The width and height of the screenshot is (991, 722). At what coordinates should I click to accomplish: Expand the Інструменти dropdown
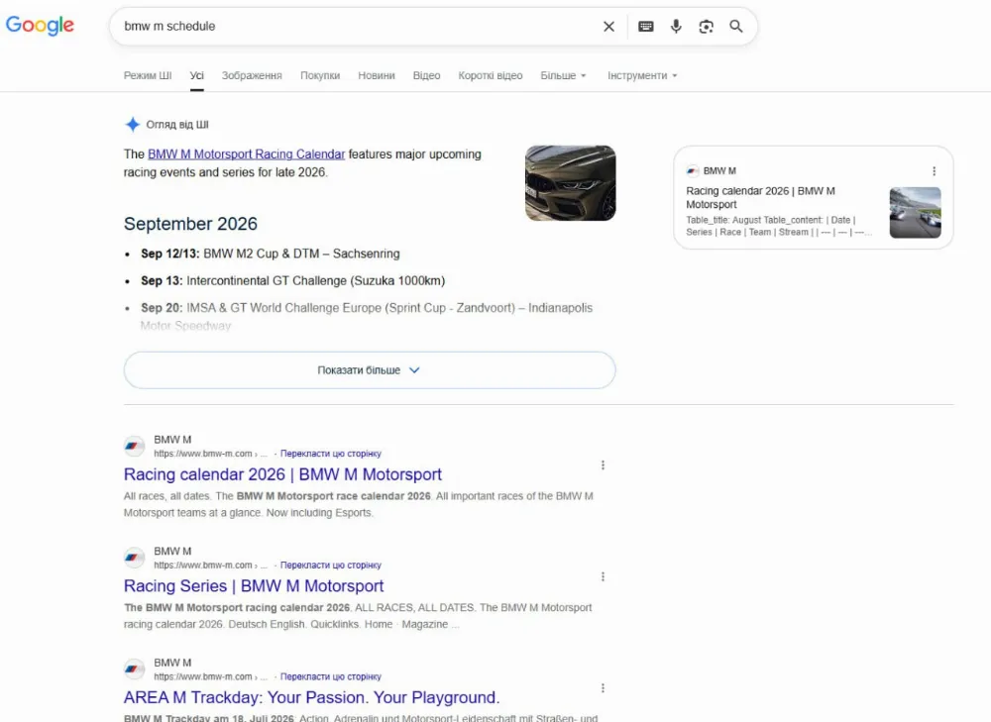[642, 75]
